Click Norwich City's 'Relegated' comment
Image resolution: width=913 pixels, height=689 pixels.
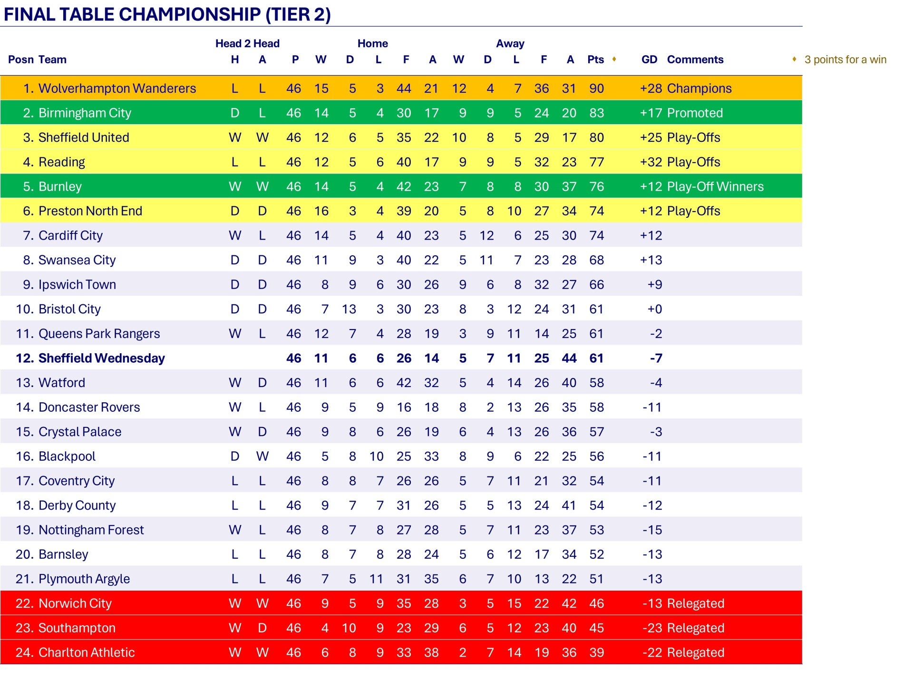pos(695,603)
